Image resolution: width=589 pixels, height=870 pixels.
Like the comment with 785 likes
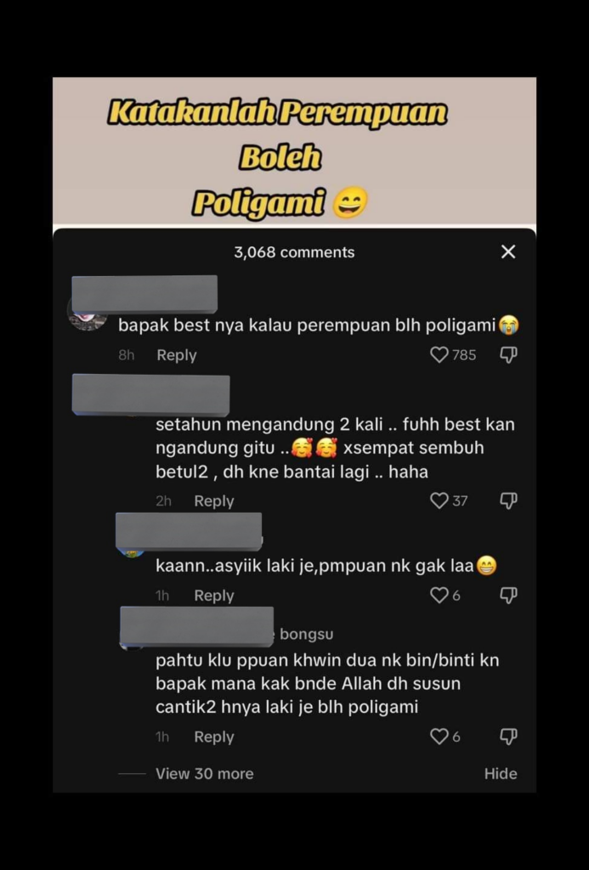(x=439, y=354)
